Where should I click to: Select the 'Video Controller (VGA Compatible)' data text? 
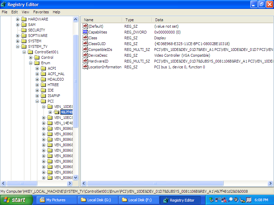coord(182,55)
